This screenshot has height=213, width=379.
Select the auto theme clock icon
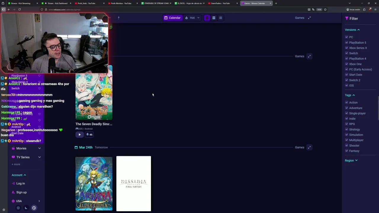click(34, 208)
